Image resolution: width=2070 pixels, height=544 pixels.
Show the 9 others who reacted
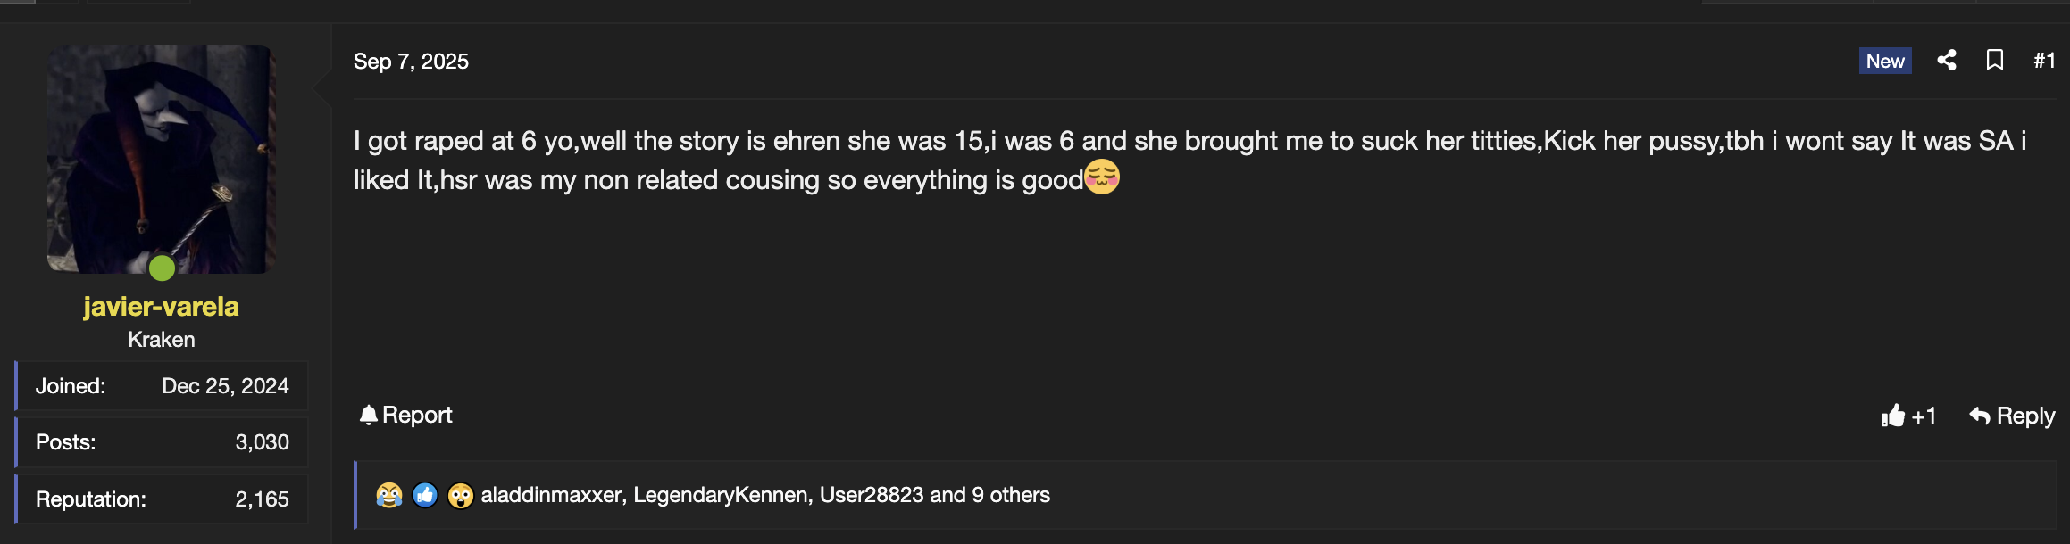tap(1010, 495)
